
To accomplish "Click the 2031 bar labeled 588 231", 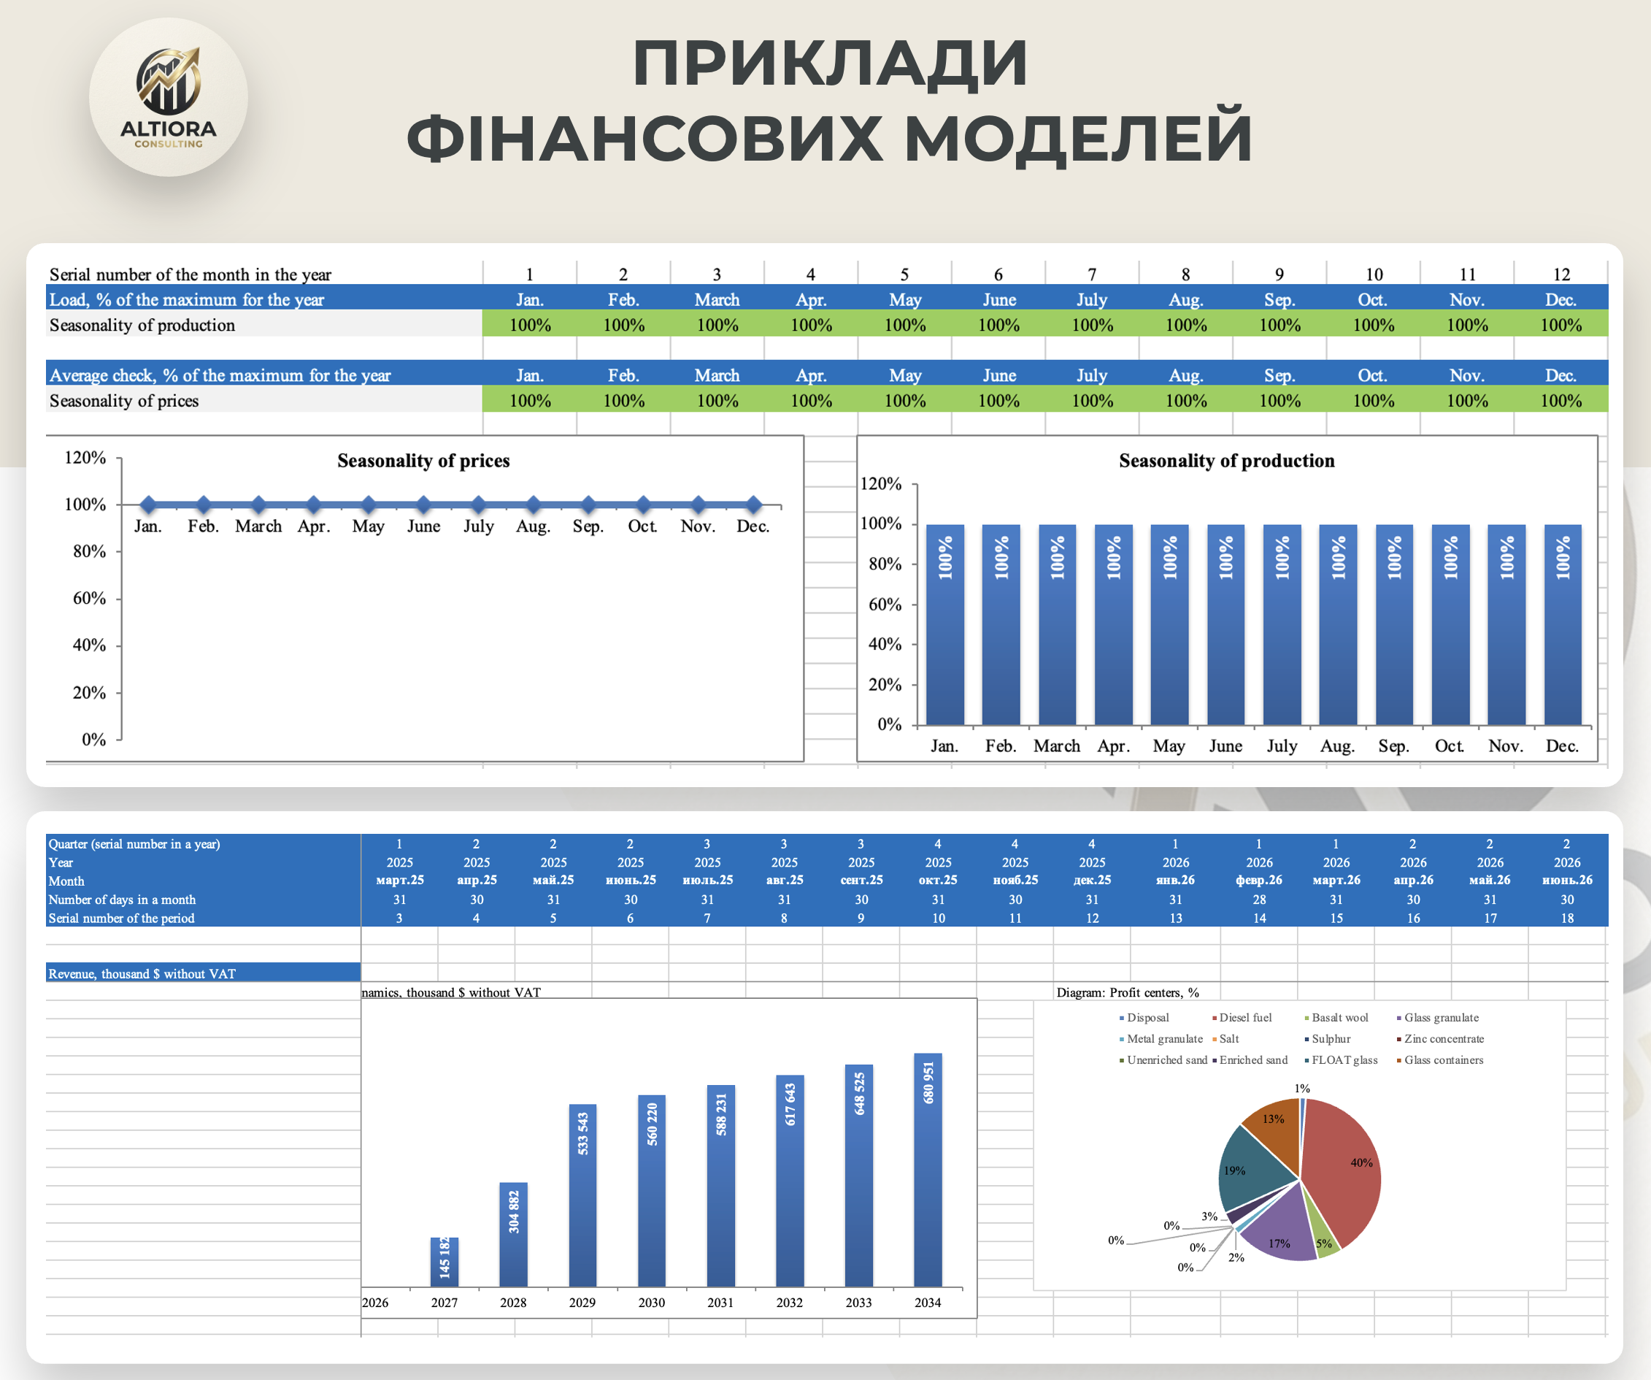I will [721, 1186].
